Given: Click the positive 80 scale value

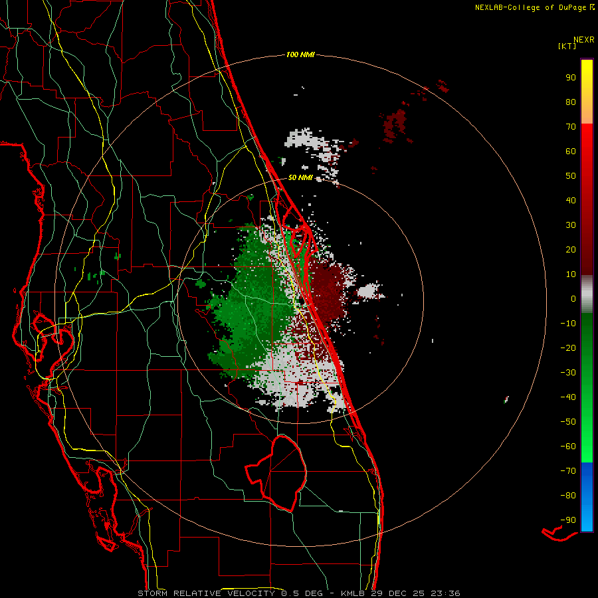Looking at the screenshot, I should pyautogui.click(x=571, y=102).
